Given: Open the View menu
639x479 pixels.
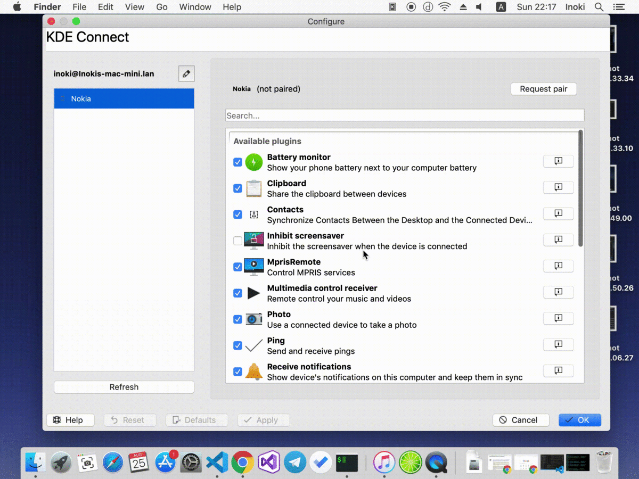Looking at the screenshot, I should [x=135, y=7].
